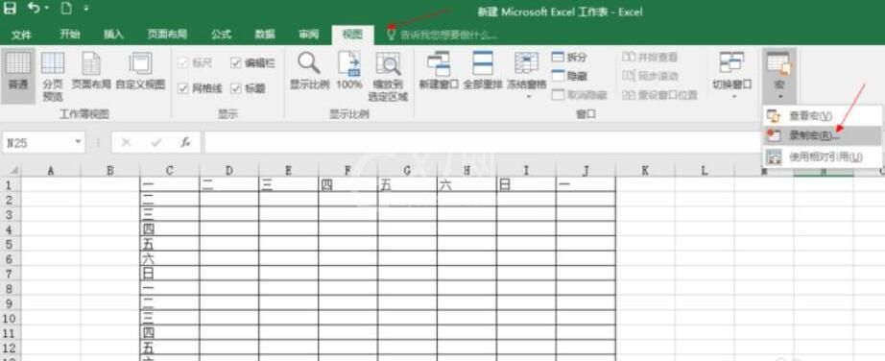Switch to the 审阅 ribbon tab

click(x=309, y=35)
